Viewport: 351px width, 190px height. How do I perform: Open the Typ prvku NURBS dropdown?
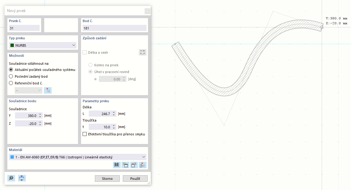click(43, 45)
